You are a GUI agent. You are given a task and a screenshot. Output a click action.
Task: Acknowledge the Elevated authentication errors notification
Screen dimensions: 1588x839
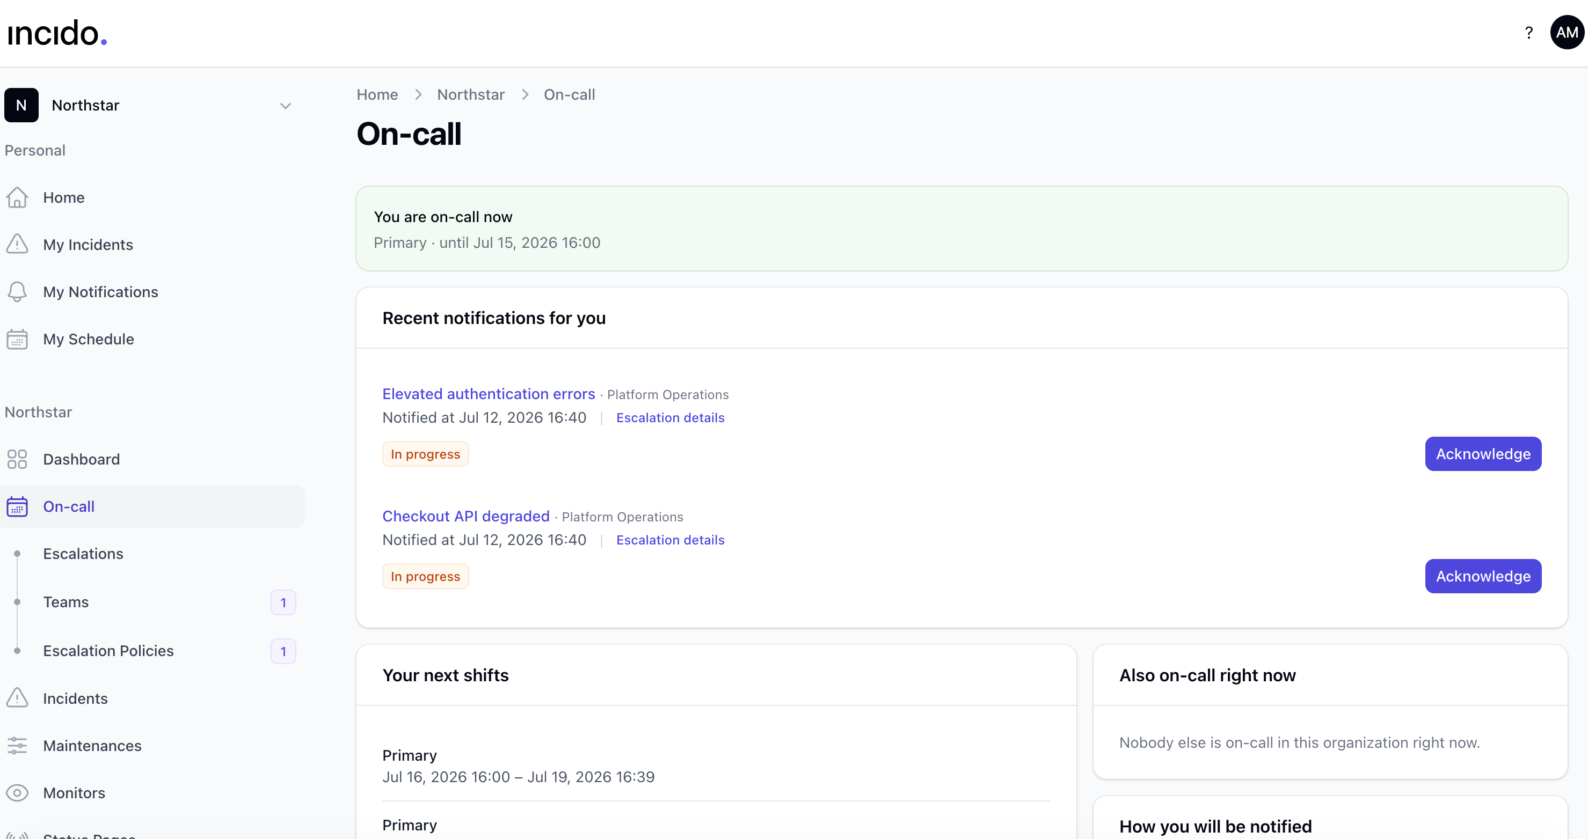1483,454
